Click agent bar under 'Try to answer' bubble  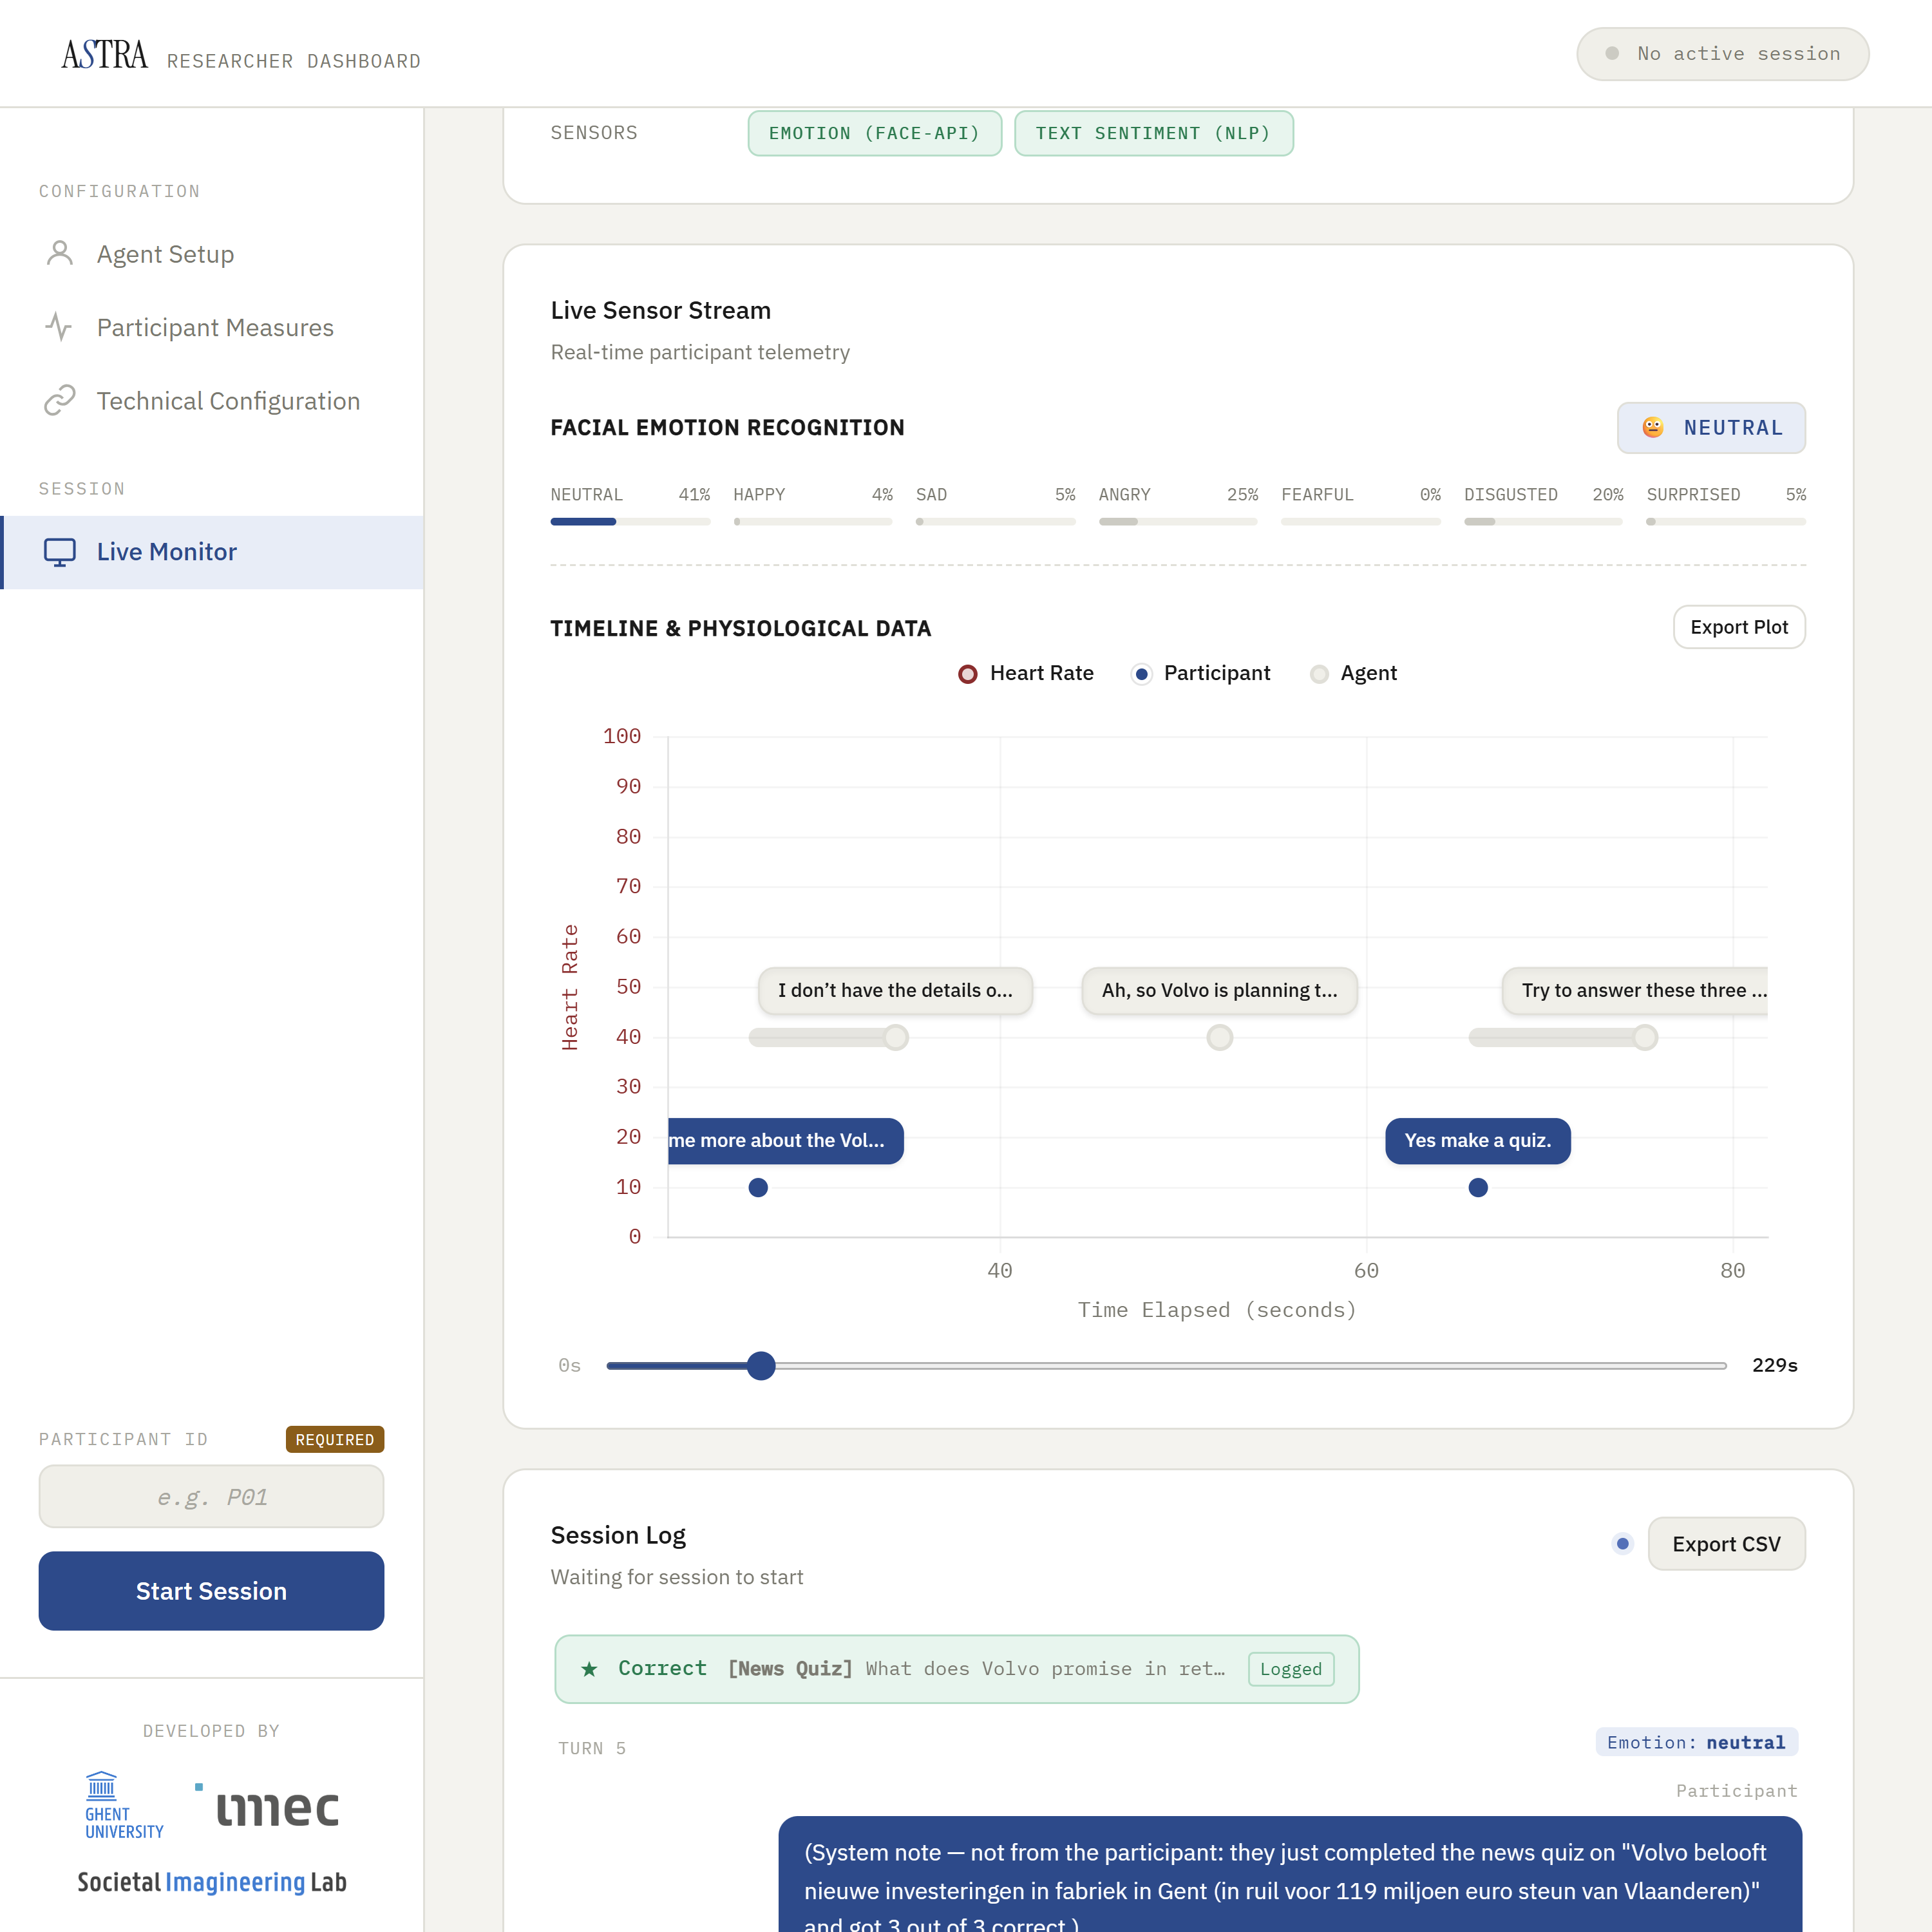(1563, 1037)
